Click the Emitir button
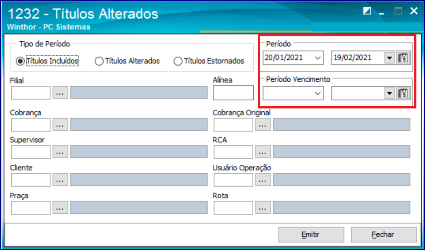 311,235
